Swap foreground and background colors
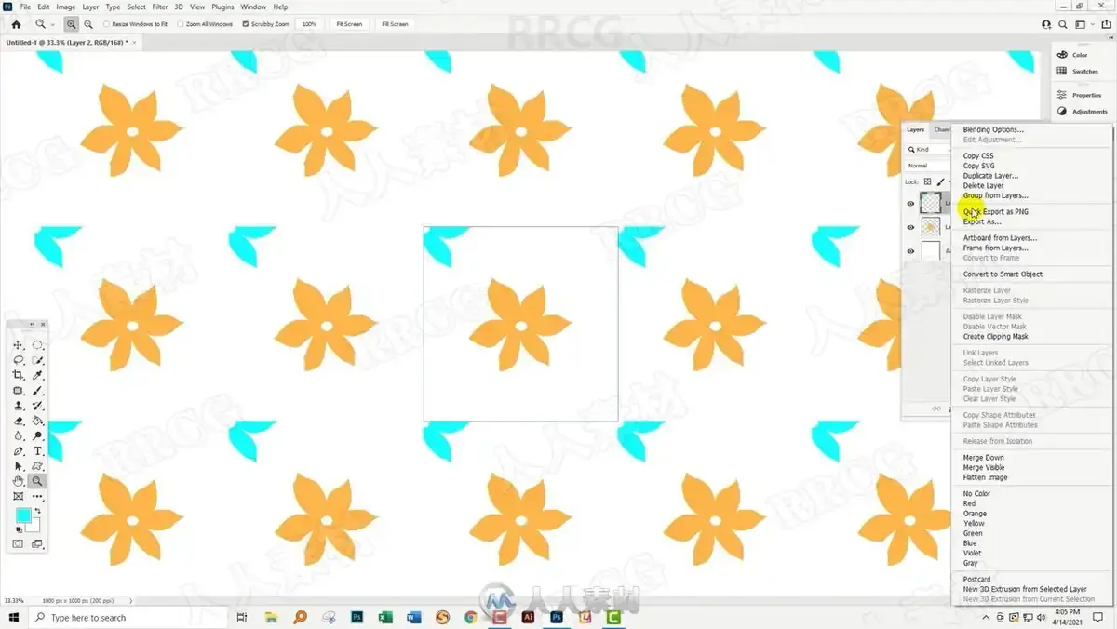The width and height of the screenshot is (1117, 629). [38, 511]
